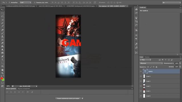Switch to wall_856 jpg document tab
The width and height of the screenshot is (182, 102).
click(x=51, y=6)
